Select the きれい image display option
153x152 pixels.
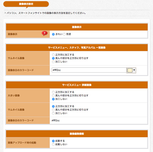pos(53,34)
